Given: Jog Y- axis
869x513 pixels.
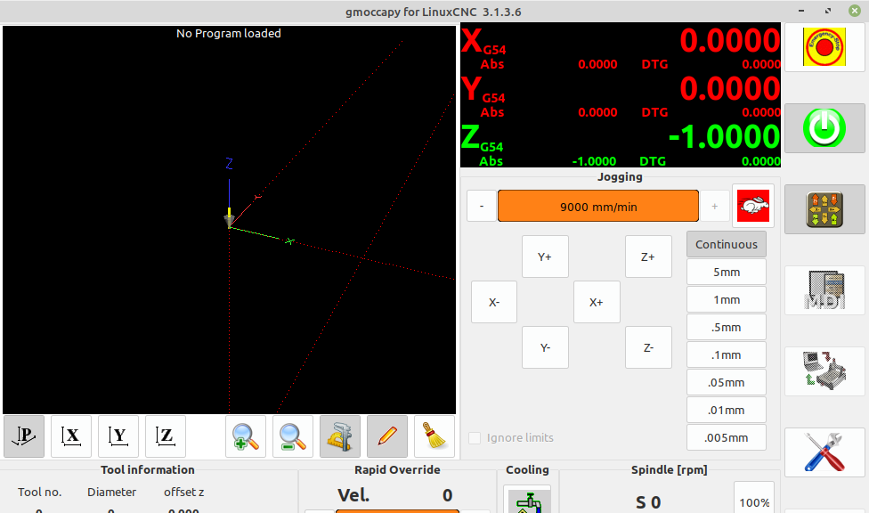Looking at the screenshot, I should pyautogui.click(x=545, y=347).
